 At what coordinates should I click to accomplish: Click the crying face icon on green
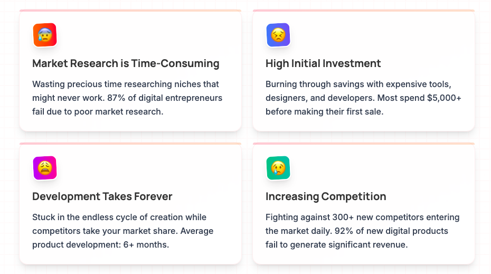(278, 168)
